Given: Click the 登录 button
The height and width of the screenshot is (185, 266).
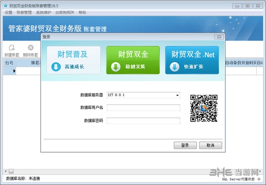Looking at the screenshot, I should [185, 145].
